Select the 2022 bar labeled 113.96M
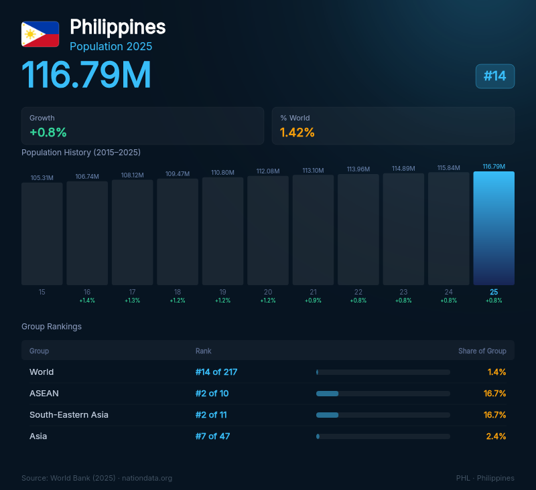 coord(358,230)
